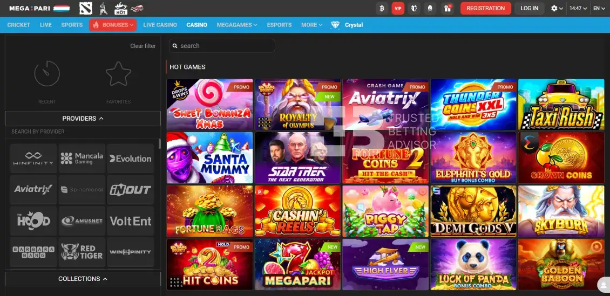Open Royalty of Olympus game
The width and height of the screenshot is (610, 296).
[297, 105]
